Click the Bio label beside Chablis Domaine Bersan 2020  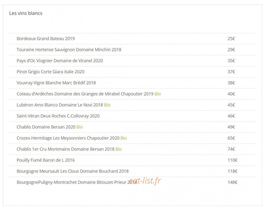tap(80, 127)
